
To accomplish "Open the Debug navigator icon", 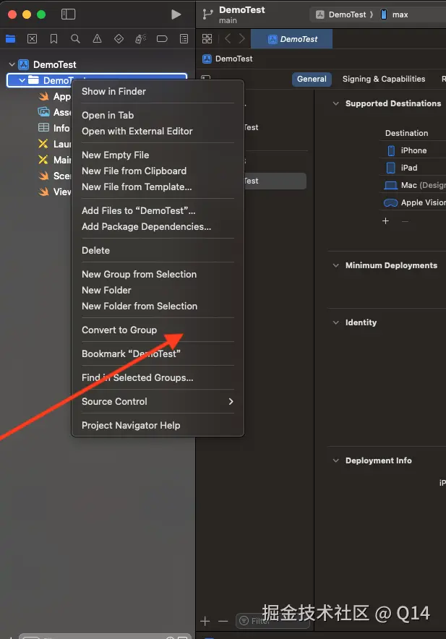I will pyautogui.click(x=141, y=39).
